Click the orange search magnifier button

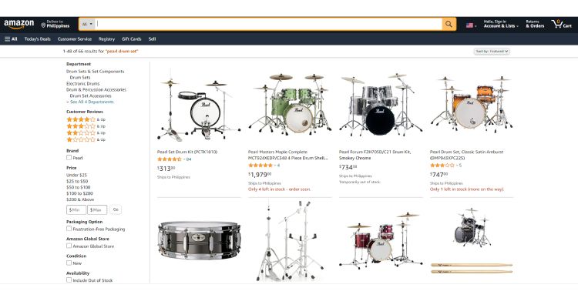[x=449, y=25]
